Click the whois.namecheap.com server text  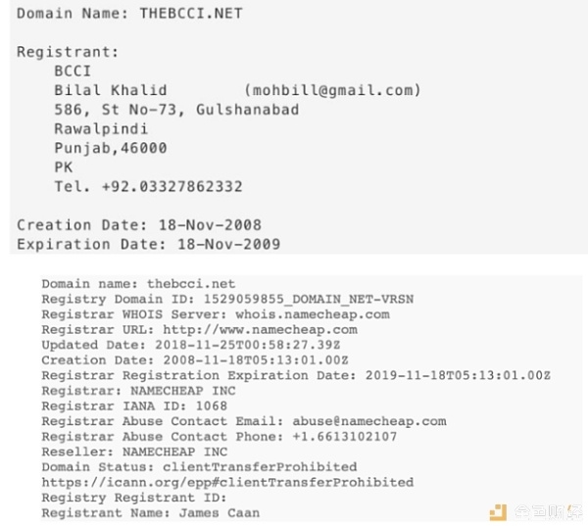coord(313,314)
